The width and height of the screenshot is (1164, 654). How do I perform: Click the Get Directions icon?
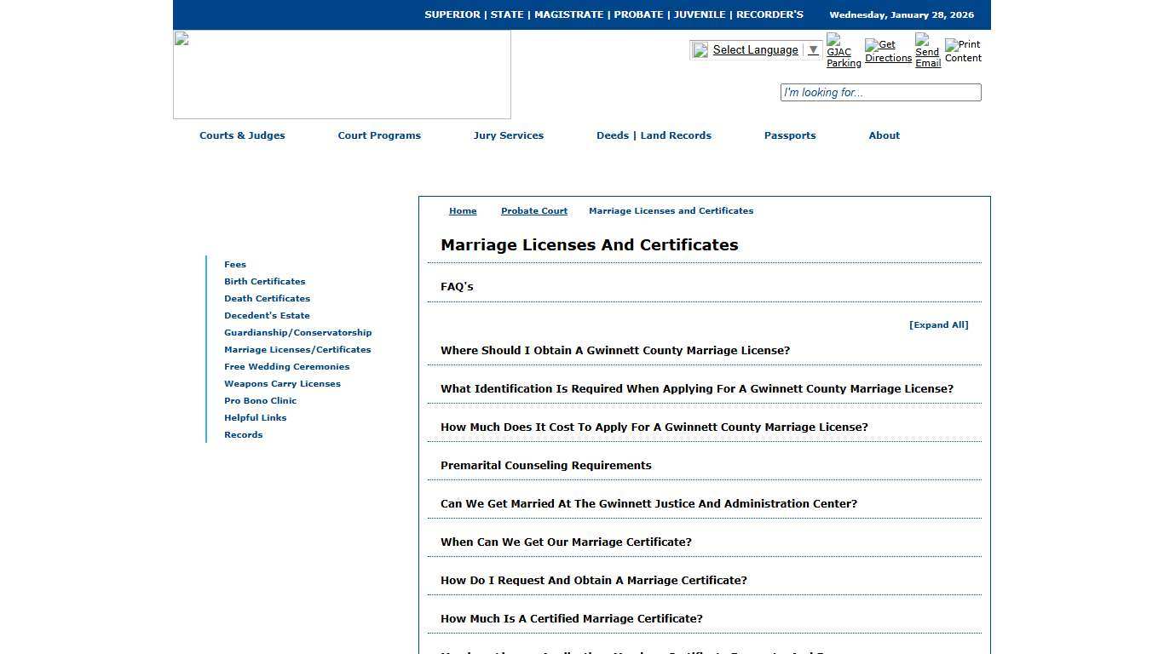(887, 49)
